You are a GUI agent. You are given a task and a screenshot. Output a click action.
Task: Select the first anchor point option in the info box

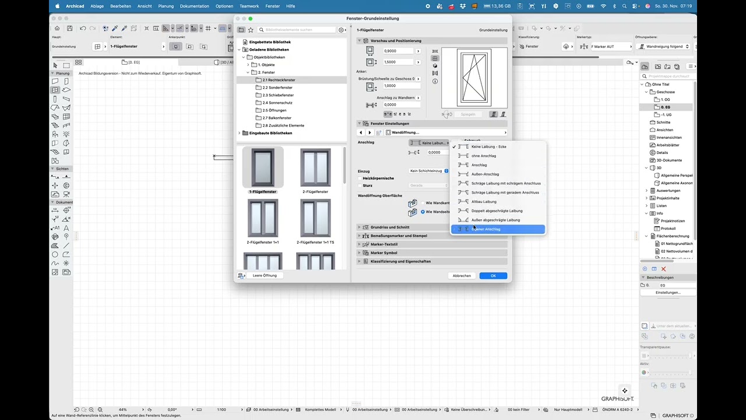pos(175,46)
